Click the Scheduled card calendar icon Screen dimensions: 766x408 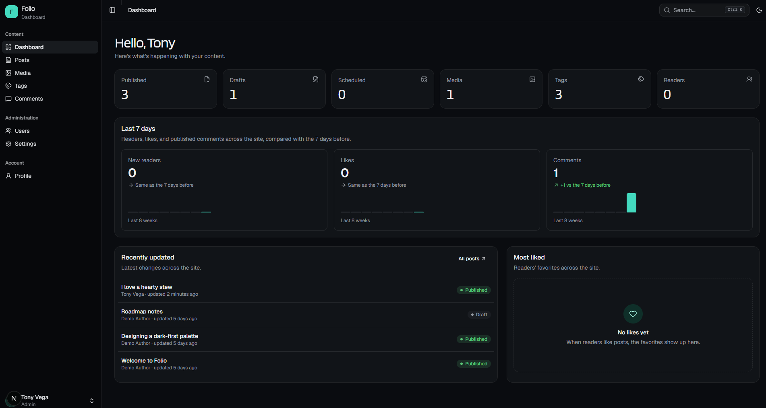[424, 79]
